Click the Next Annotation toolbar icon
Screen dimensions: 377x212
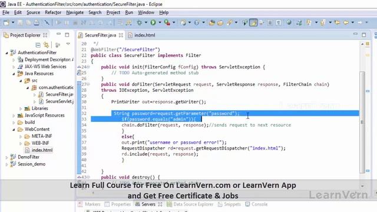click(309, 22)
